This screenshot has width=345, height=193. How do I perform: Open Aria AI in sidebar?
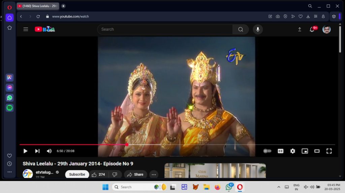click(x=9, y=78)
